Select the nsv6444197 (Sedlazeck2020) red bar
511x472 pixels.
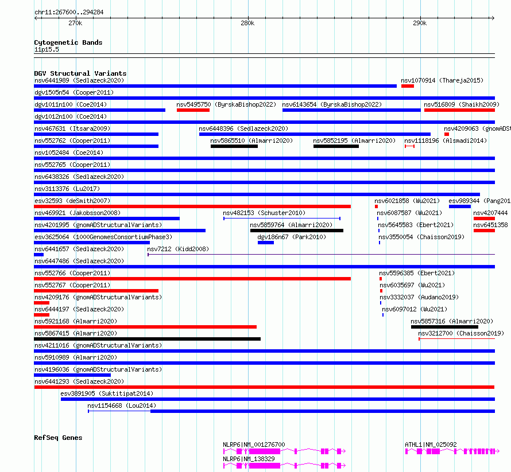point(41,315)
